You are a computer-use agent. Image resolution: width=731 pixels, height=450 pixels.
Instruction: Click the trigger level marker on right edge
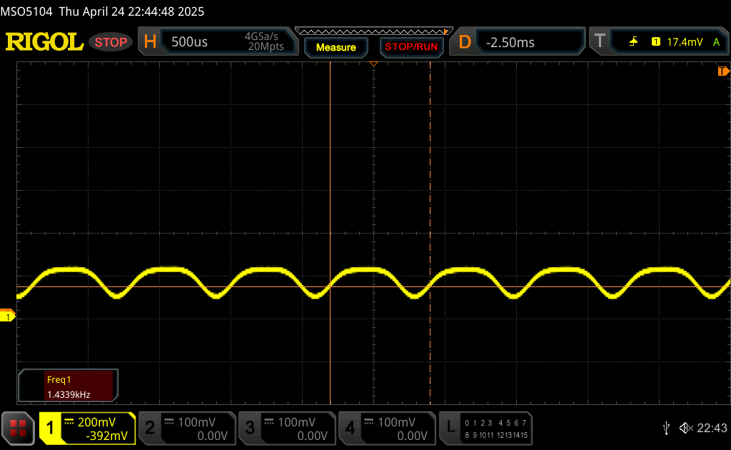click(723, 71)
